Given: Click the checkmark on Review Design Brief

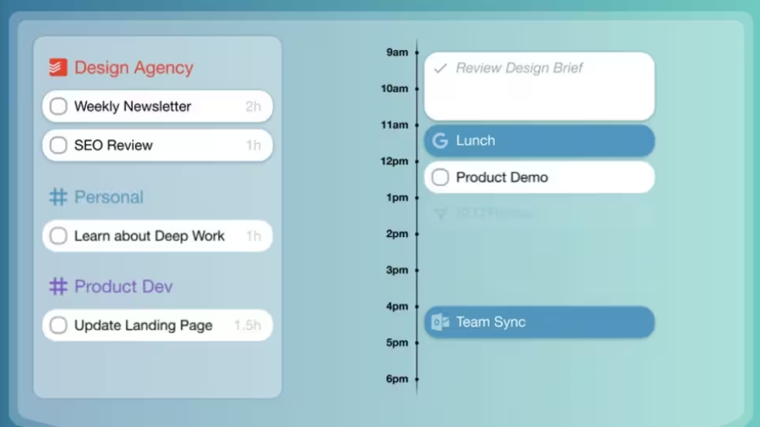Looking at the screenshot, I should click(x=441, y=68).
